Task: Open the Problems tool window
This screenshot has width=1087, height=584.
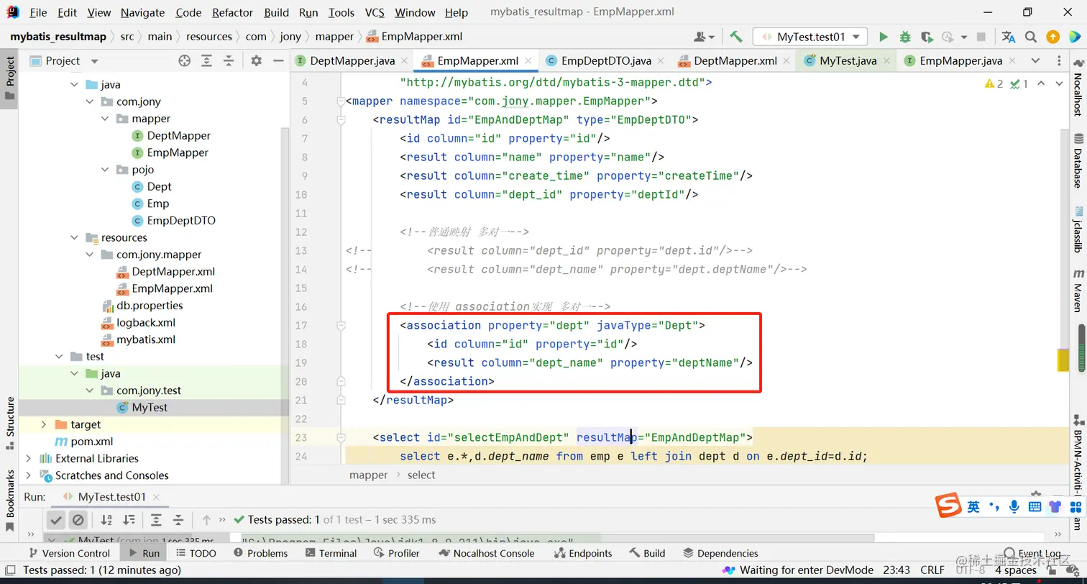Action: coord(260,553)
